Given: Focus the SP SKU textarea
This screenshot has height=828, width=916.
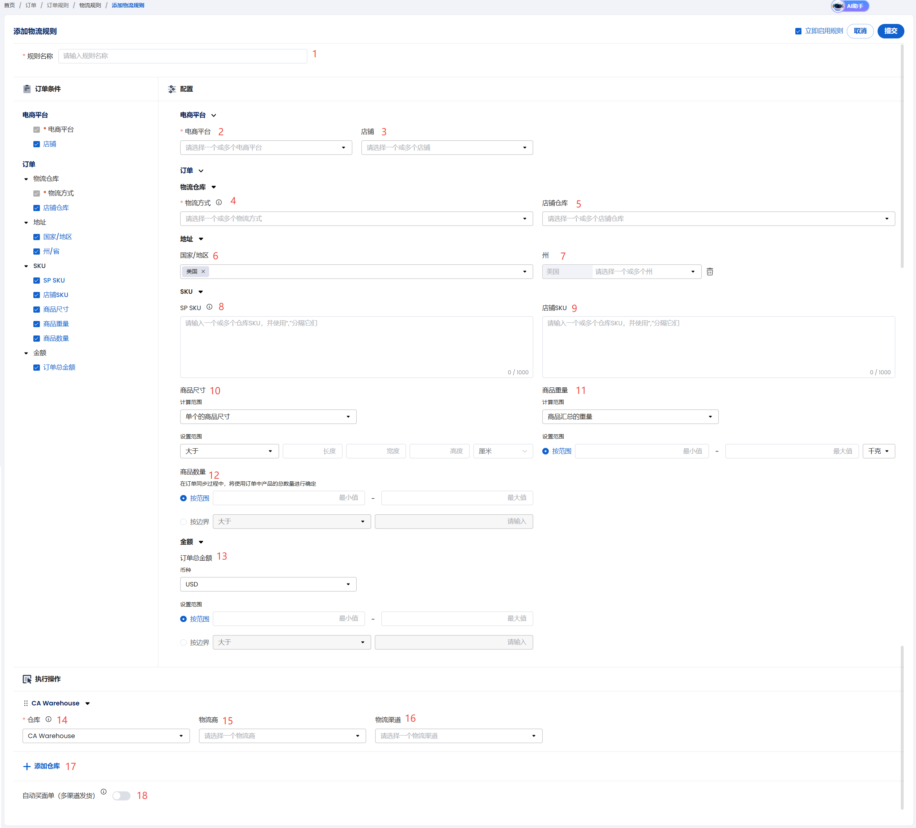Looking at the screenshot, I should pos(357,347).
